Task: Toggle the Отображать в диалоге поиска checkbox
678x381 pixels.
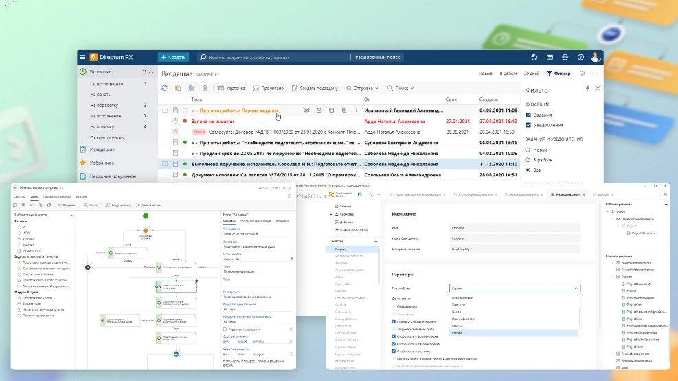Action: tap(394, 344)
